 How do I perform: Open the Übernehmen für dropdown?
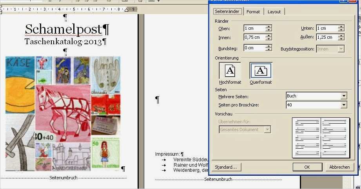coord(267,130)
